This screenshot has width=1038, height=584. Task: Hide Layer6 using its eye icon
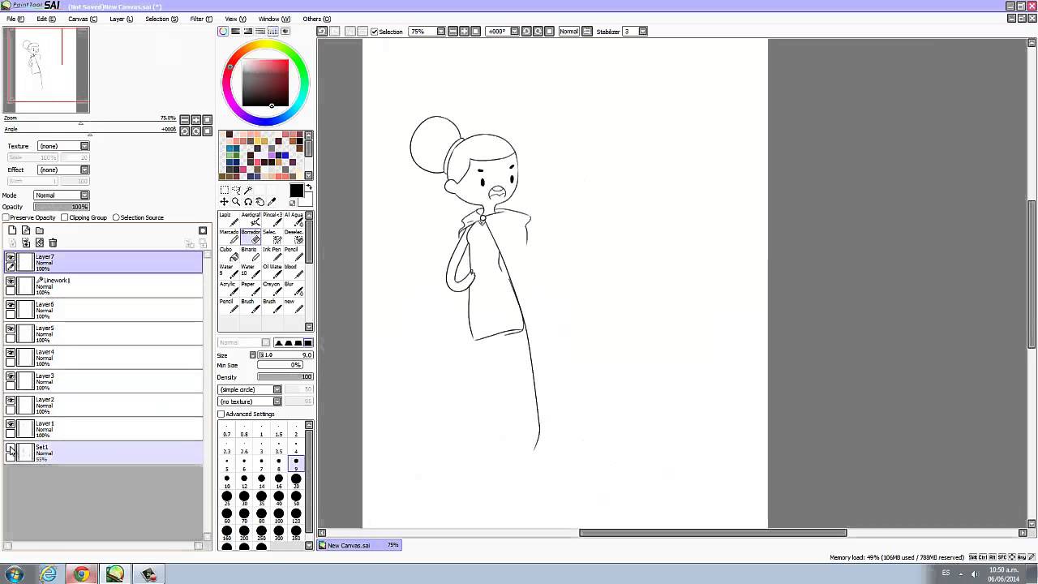tap(11, 305)
